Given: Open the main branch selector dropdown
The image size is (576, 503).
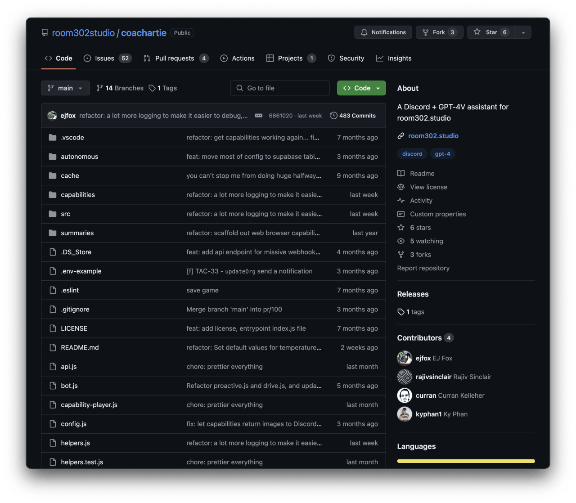Looking at the screenshot, I should click(x=65, y=88).
